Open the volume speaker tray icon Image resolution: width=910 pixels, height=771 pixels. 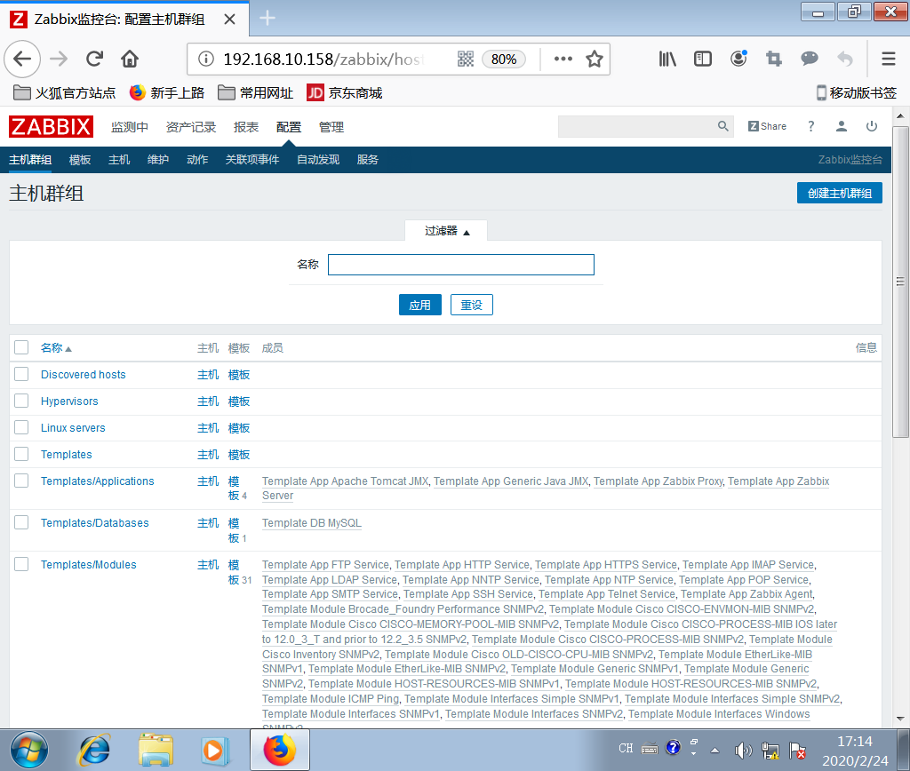[x=742, y=750]
